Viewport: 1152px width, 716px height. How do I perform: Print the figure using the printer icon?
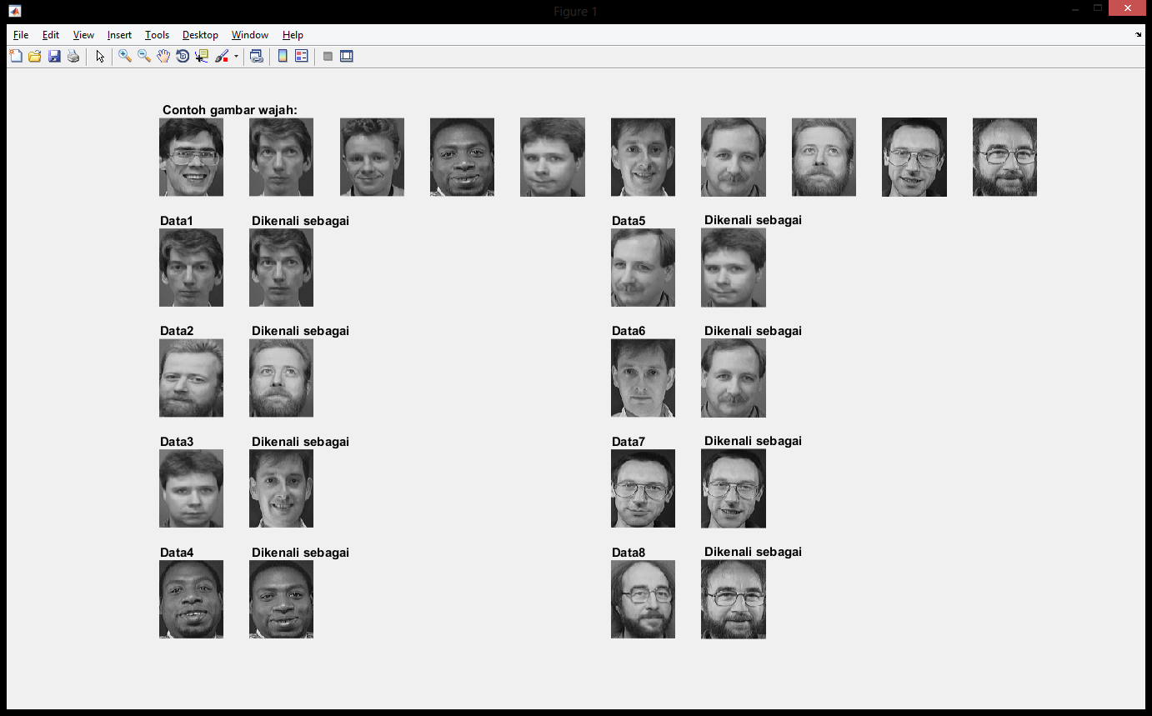pos(73,57)
